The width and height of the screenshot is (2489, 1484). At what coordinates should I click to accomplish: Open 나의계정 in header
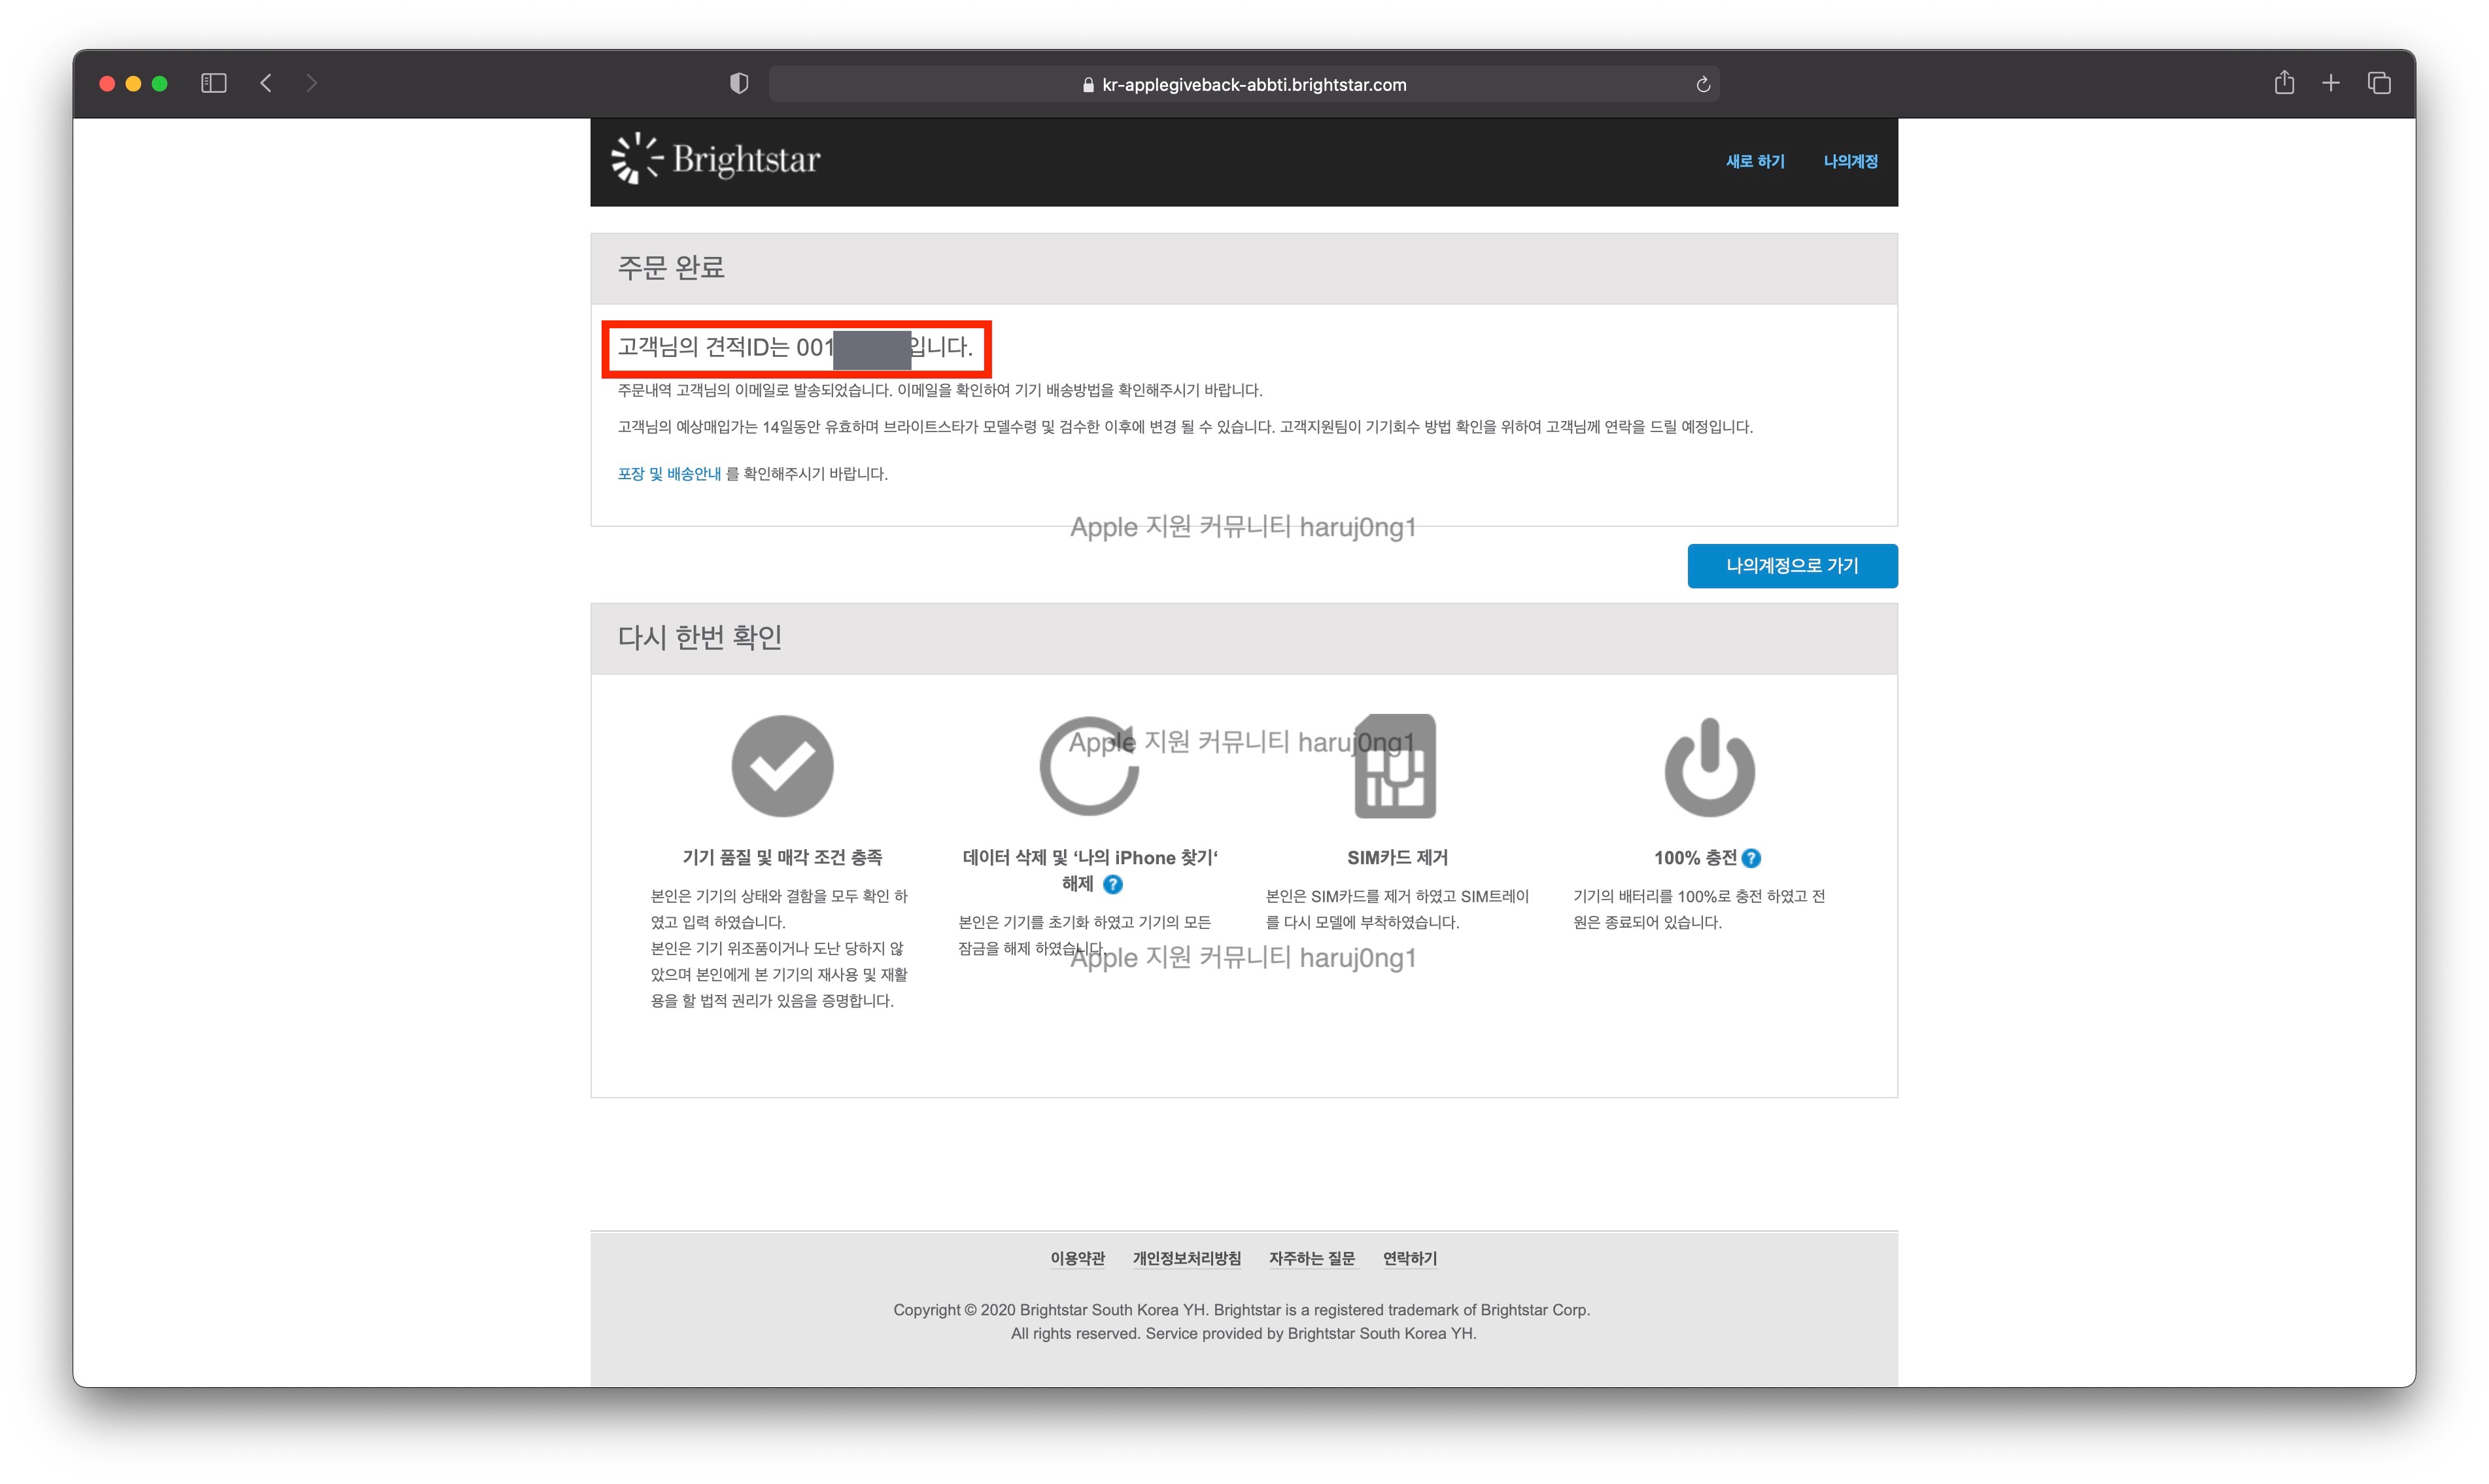pyautogui.click(x=1849, y=161)
